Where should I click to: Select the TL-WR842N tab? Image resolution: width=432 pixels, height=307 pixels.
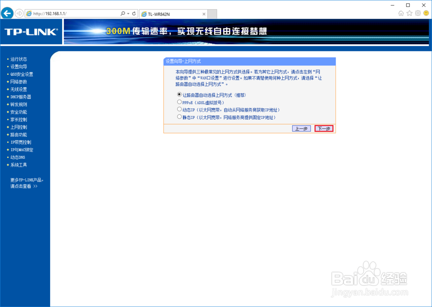tap(174, 14)
